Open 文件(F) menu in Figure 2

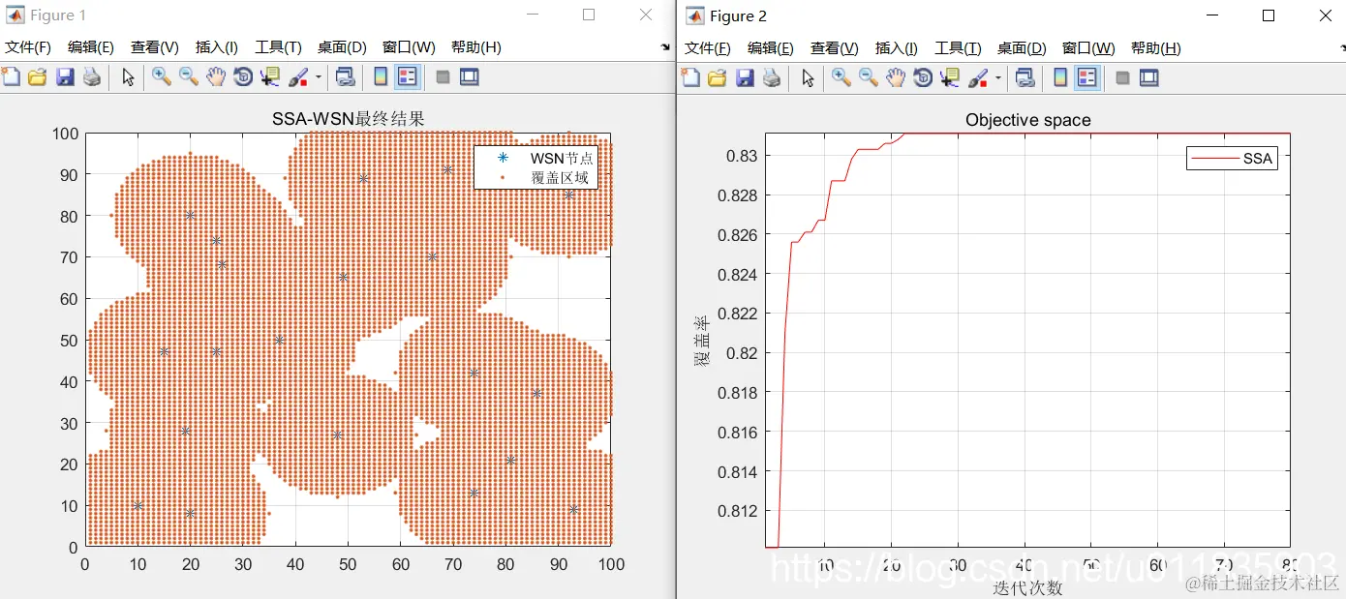point(708,48)
